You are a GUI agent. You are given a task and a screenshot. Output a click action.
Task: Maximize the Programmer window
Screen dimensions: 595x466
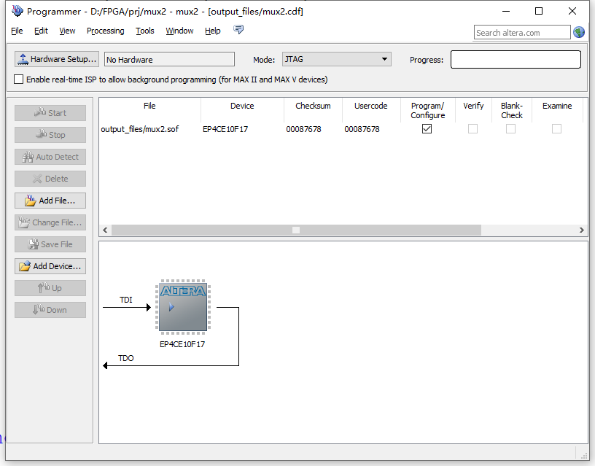(x=538, y=12)
